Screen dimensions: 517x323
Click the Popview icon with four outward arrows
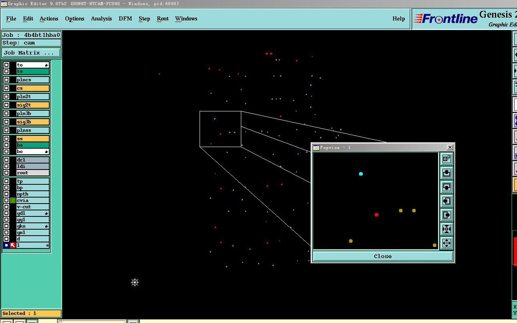(446, 243)
